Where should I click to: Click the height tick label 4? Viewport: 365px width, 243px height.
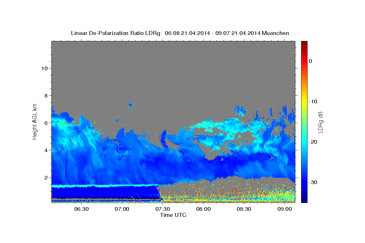pos(46,150)
